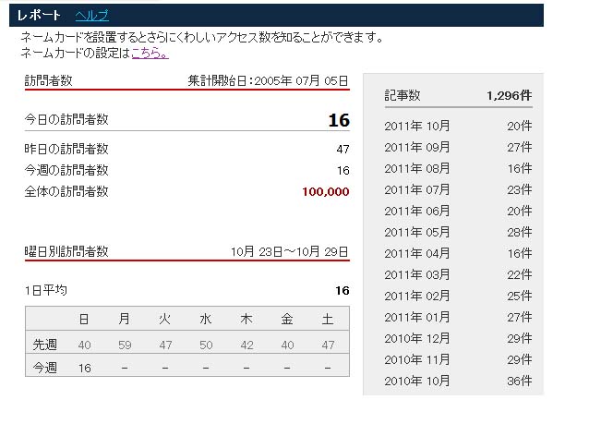Click the 火 column header
The width and height of the screenshot is (589, 436).
click(x=165, y=319)
